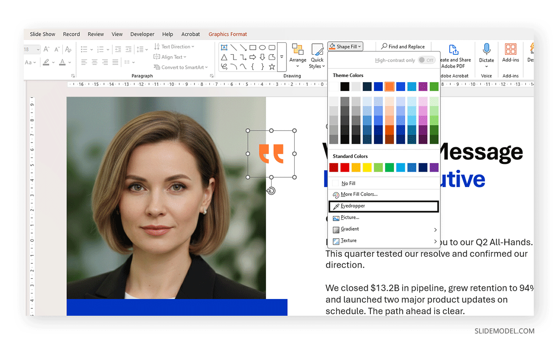Switch to the Record tab
The height and width of the screenshot is (345, 557).
[71, 34]
